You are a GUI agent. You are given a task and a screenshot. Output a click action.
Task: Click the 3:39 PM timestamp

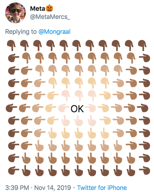[17, 188]
